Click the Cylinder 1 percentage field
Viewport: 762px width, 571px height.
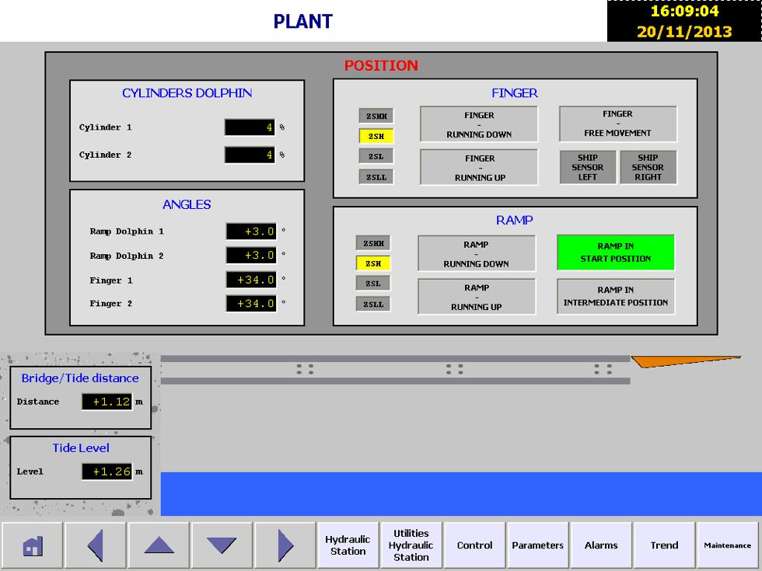click(x=250, y=127)
